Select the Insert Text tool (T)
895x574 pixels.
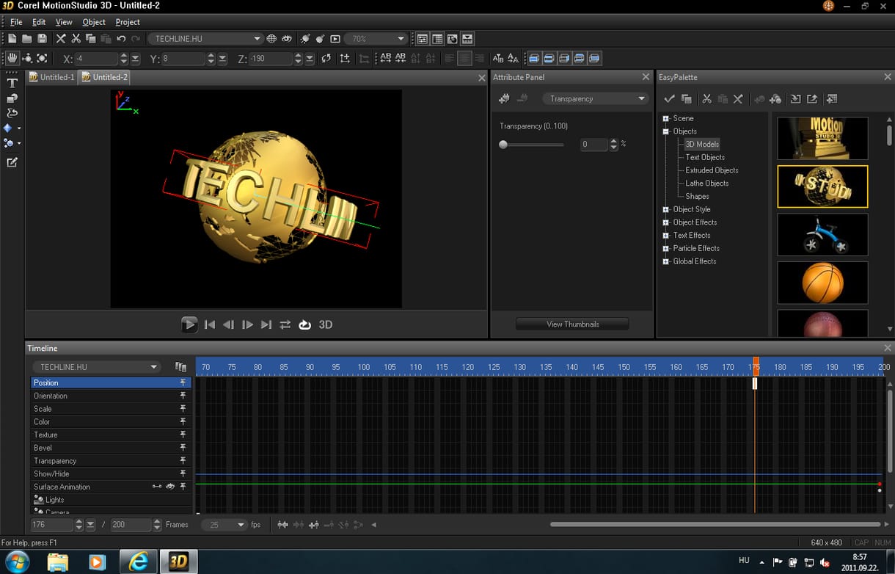(x=12, y=83)
